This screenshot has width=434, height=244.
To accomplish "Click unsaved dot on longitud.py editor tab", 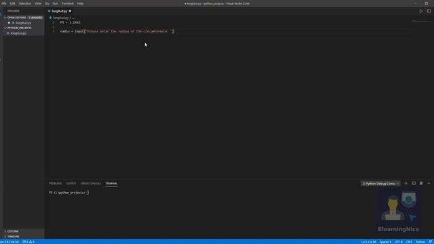I will pyautogui.click(x=70, y=12).
